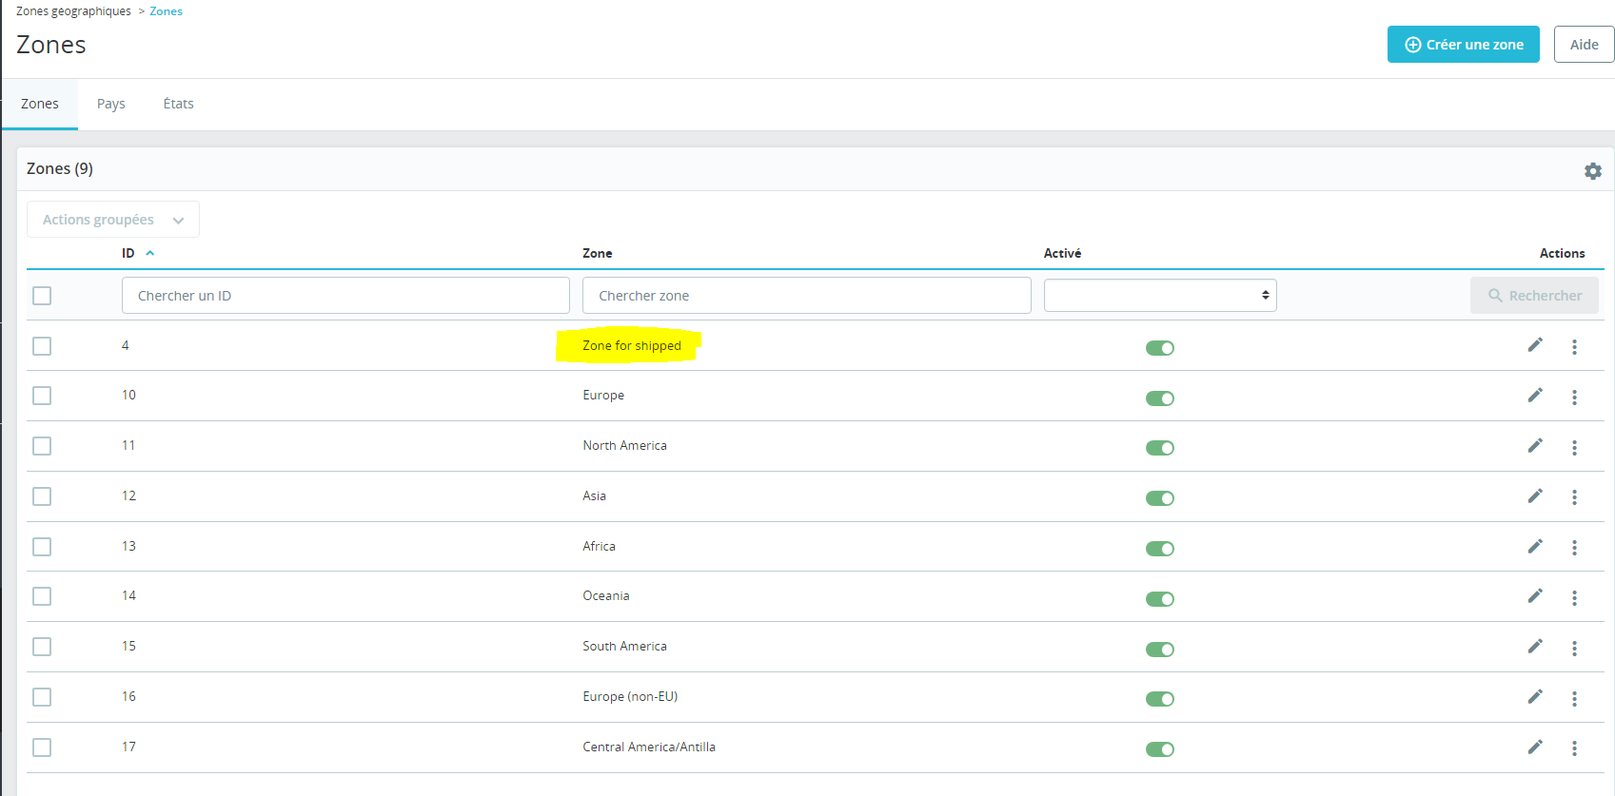The image size is (1615, 796).
Task: Toggle off the Europe (non-EU) zone
Action: pos(1159,699)
